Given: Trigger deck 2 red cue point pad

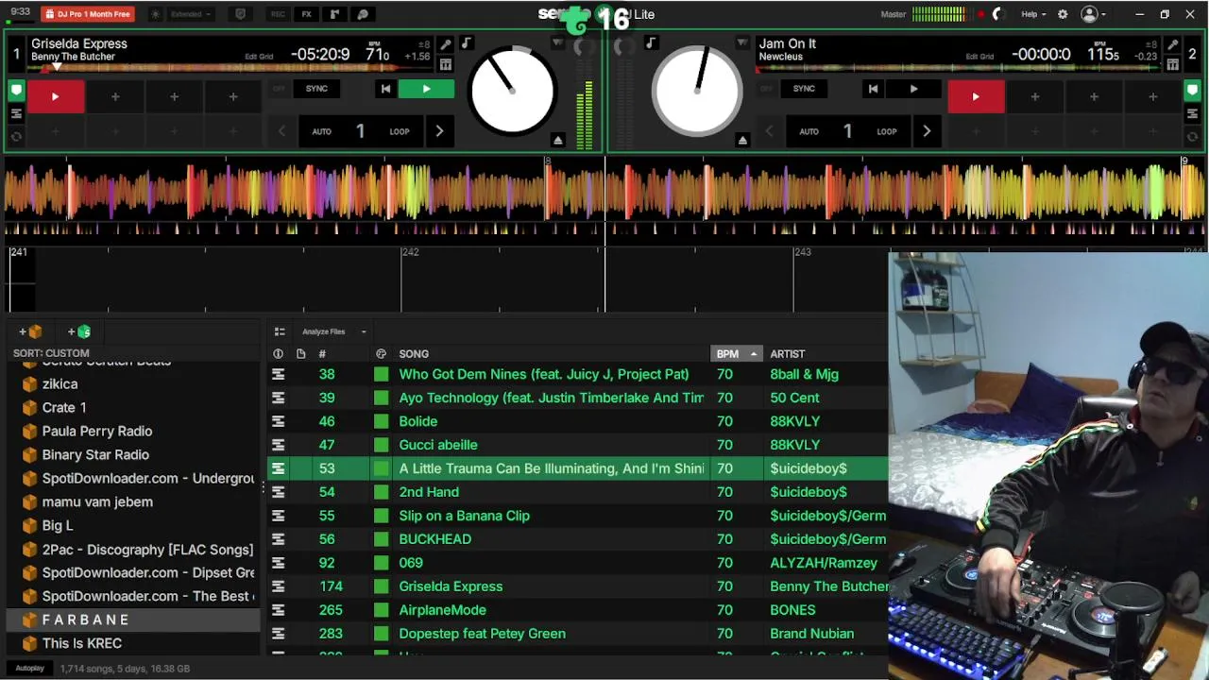Looking at the screenshot, I should point(976,96).
